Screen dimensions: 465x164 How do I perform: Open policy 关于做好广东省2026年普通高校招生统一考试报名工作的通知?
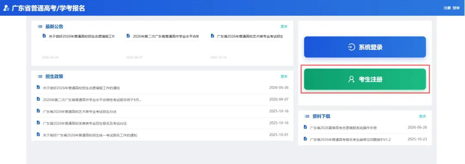(x=90, y=135)
